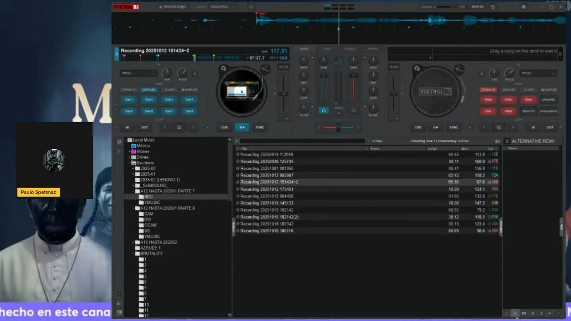The height and width of the screenshot is (321, 571).
Task: Adjust the MASTER volume level bar
Action: pyautogui.click(x=442, y=7)
